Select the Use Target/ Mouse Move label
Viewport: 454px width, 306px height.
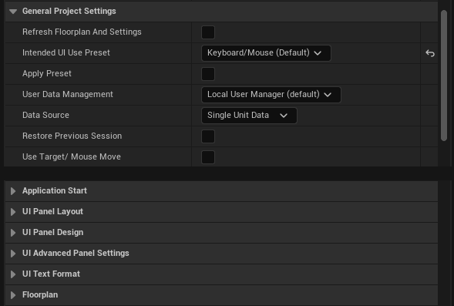(72, 157)
